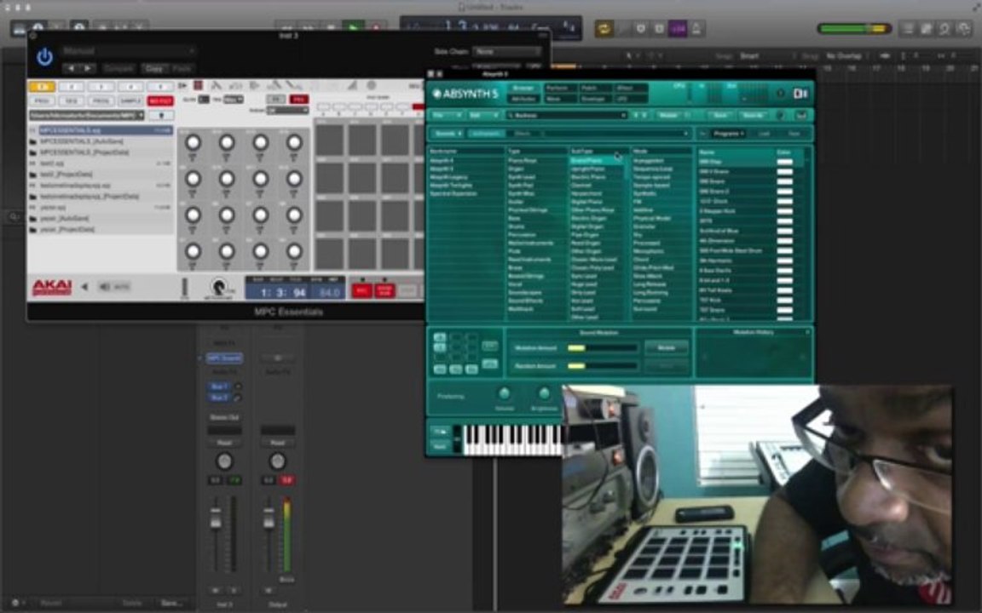Open the MPCESSENTIALS_[ProjectData] folder
The width and height of the screenshot is (982, 613).
(x=101, y=152)
